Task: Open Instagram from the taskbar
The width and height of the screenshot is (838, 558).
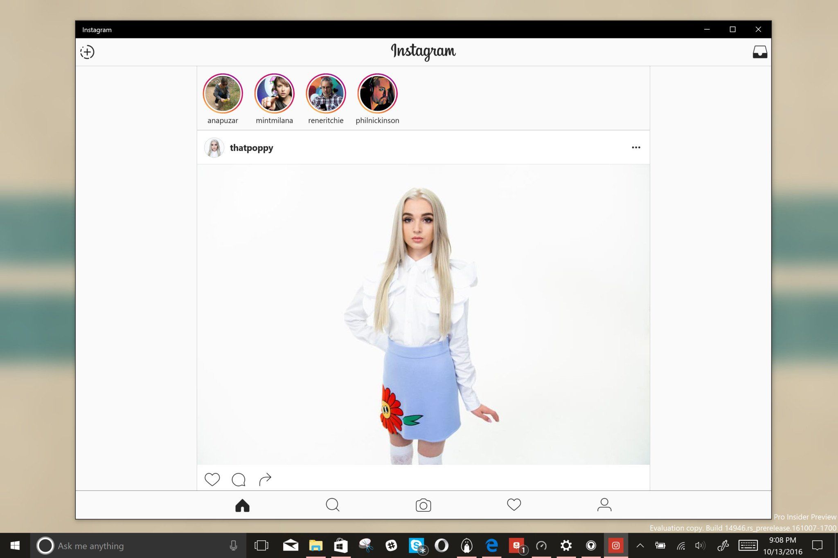Action: (x=615, y=545)
